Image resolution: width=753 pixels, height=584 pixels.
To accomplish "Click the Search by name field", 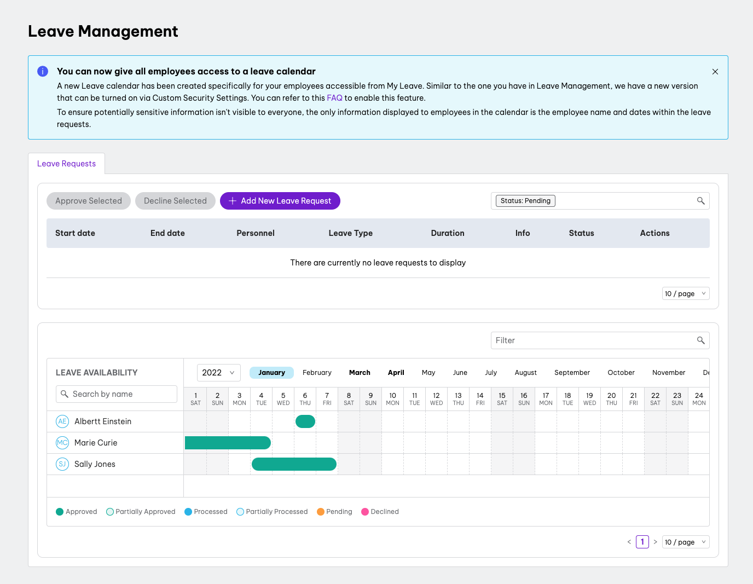I will coord(117,394).
